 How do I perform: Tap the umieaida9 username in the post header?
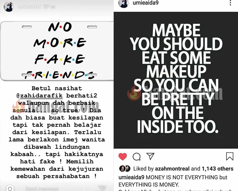pos(145,3)
